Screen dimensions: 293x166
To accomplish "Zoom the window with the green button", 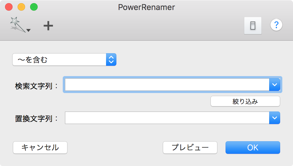I will click(x=34, y=7).
